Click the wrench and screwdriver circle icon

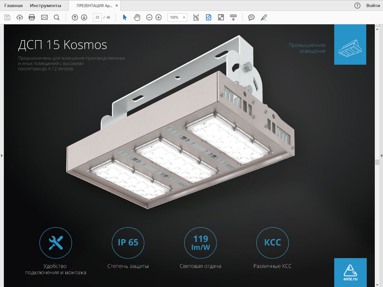56,243
